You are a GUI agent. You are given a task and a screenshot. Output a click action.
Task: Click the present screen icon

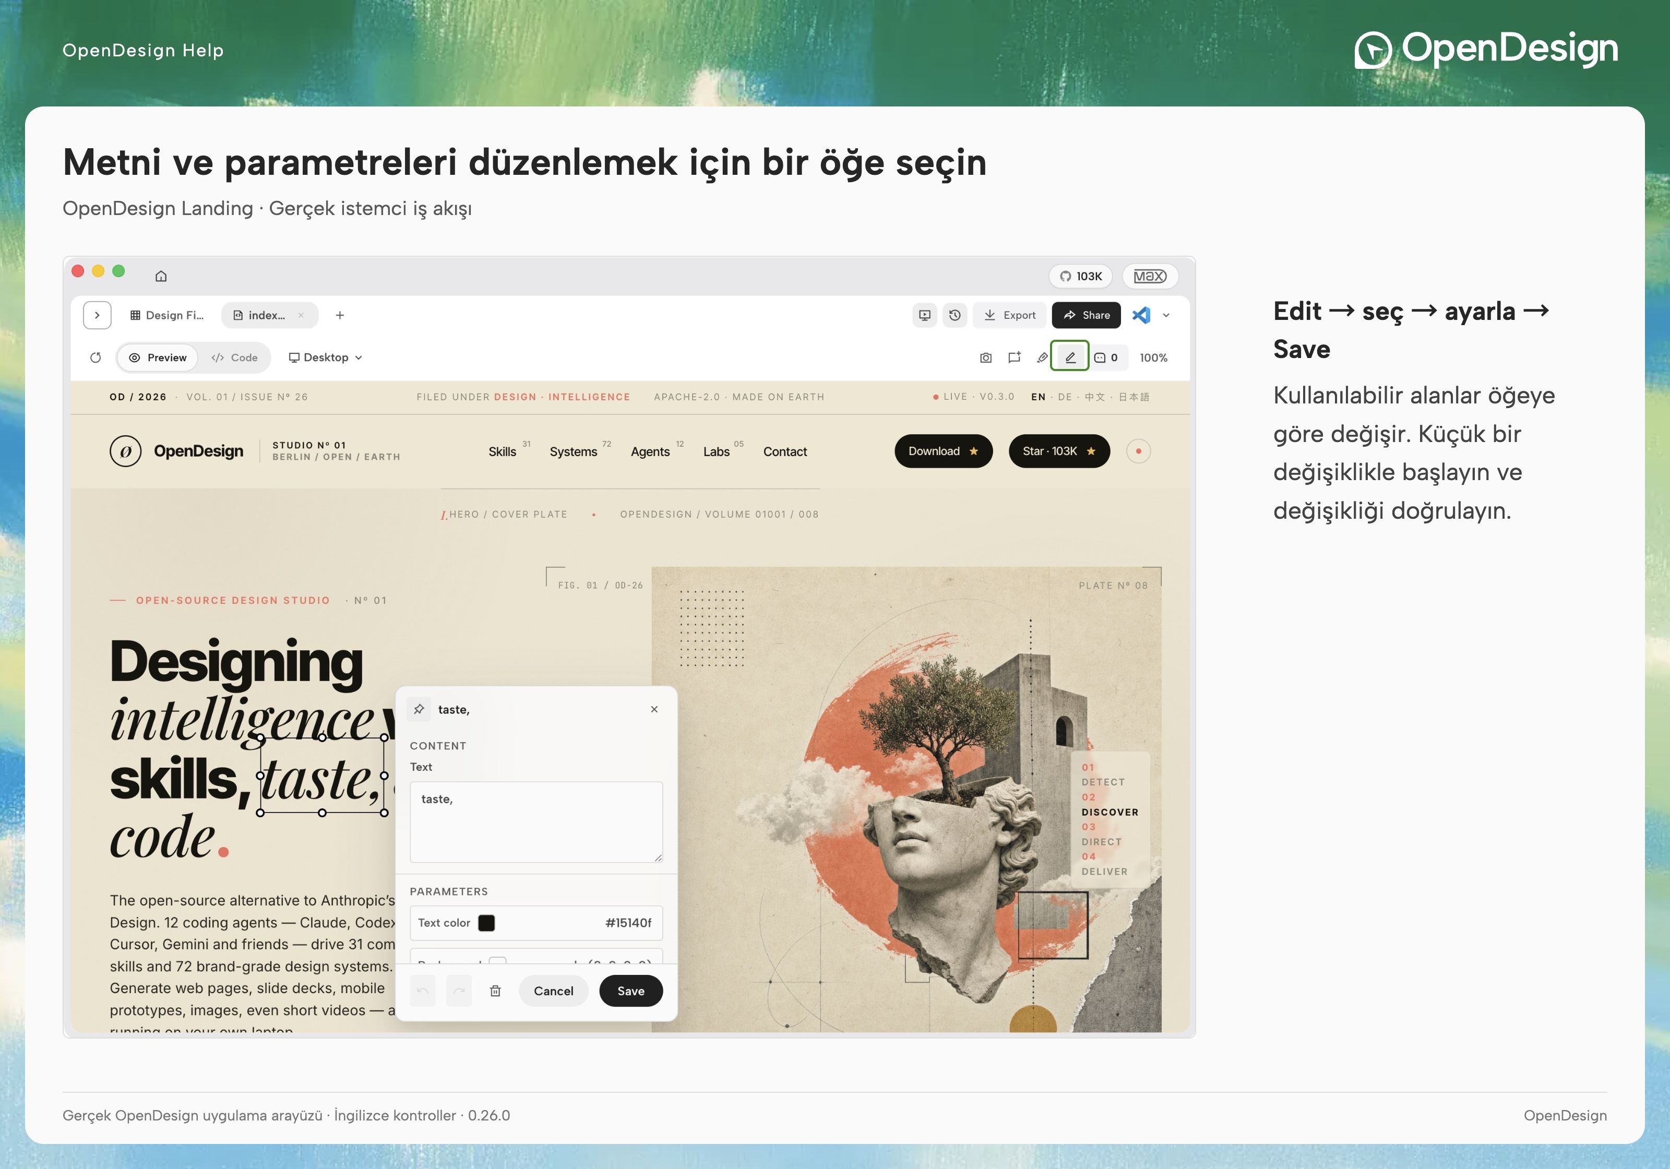pos(924,315)
